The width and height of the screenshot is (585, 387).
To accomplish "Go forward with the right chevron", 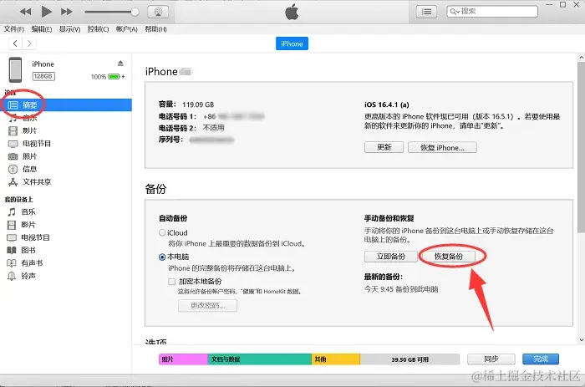I will (x=29, y=43).
